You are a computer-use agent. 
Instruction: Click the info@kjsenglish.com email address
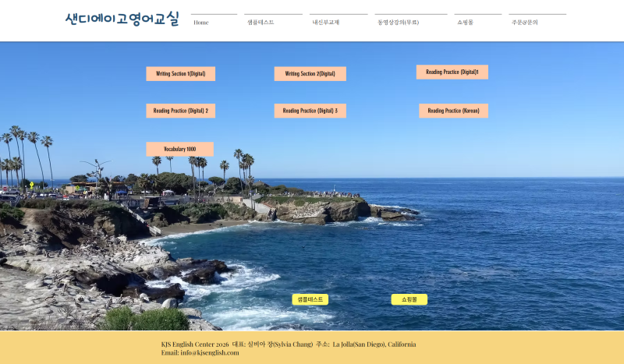point(210,352)
